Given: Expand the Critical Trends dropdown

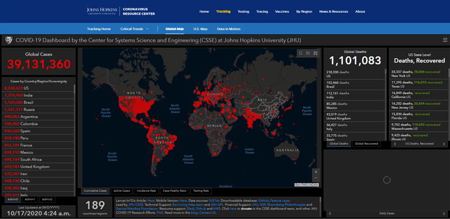Looking at the screenshot, I should click(x=134, y=29).
